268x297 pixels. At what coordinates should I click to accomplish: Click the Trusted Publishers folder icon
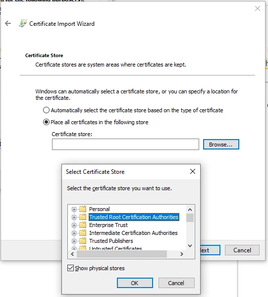pyautogui.click(x=83, y=241)
